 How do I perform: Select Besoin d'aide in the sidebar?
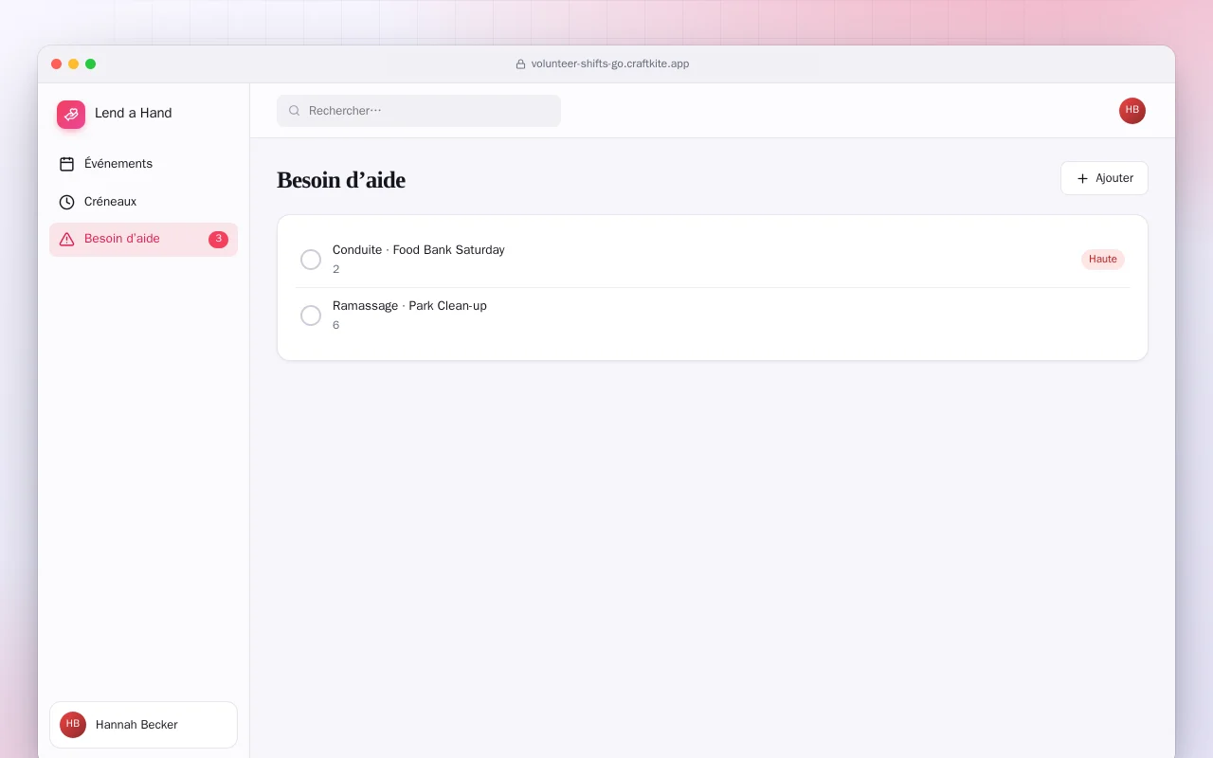143,240
